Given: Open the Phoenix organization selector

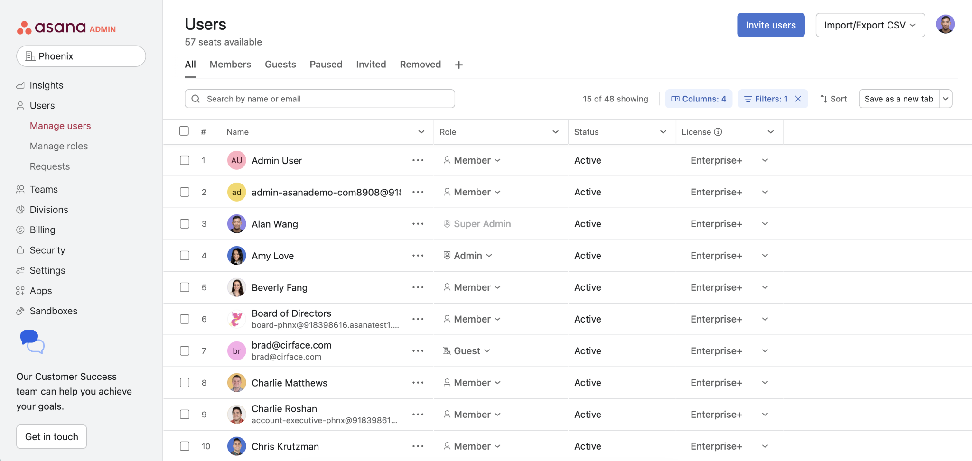Looking at the screenshot, I should tap(81, 56).
